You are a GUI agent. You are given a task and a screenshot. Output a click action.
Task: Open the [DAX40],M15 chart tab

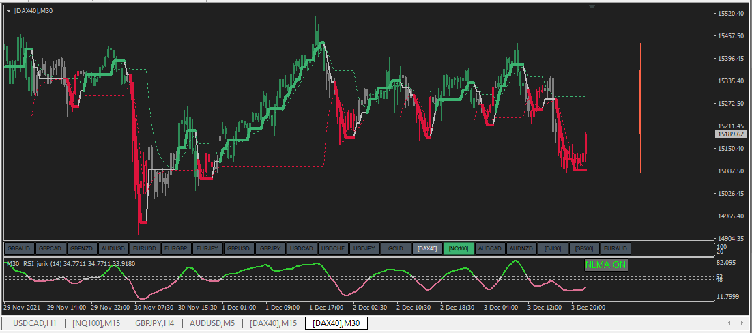click(274, 323)
